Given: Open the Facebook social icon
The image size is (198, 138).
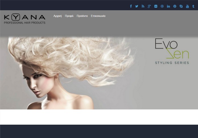Looking at the screenshot, I should point(131,6).
